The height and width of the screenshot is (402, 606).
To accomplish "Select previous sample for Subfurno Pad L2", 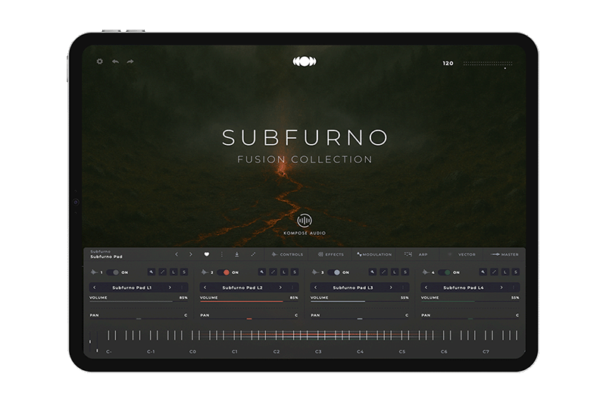I will [x=205, y=287].
